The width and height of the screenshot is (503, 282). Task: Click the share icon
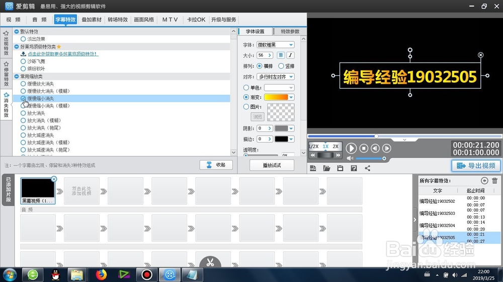367,169
